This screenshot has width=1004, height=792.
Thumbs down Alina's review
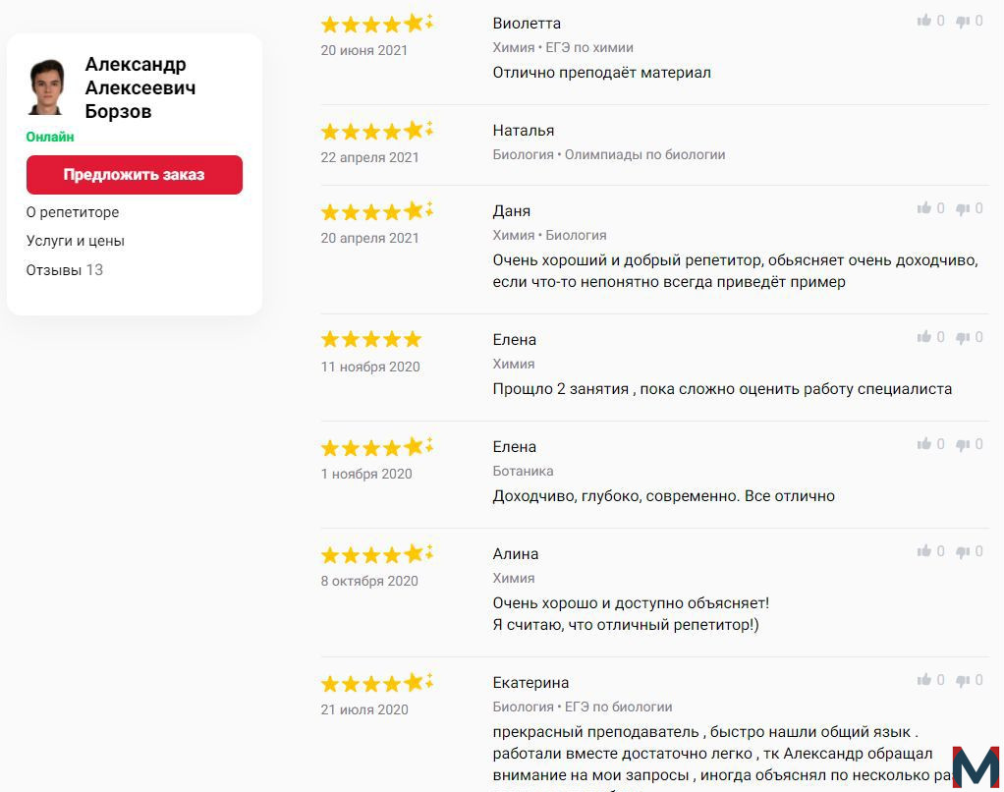(x=963, y=551)
